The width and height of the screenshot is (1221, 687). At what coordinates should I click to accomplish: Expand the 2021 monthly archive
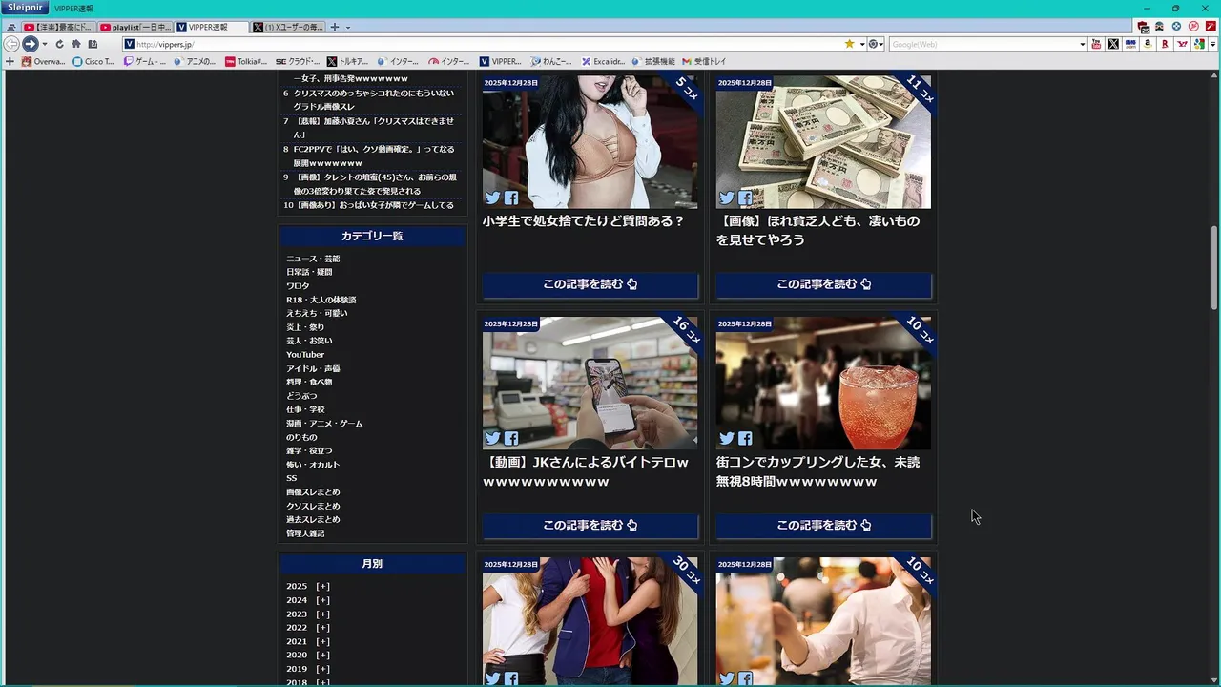323,642
